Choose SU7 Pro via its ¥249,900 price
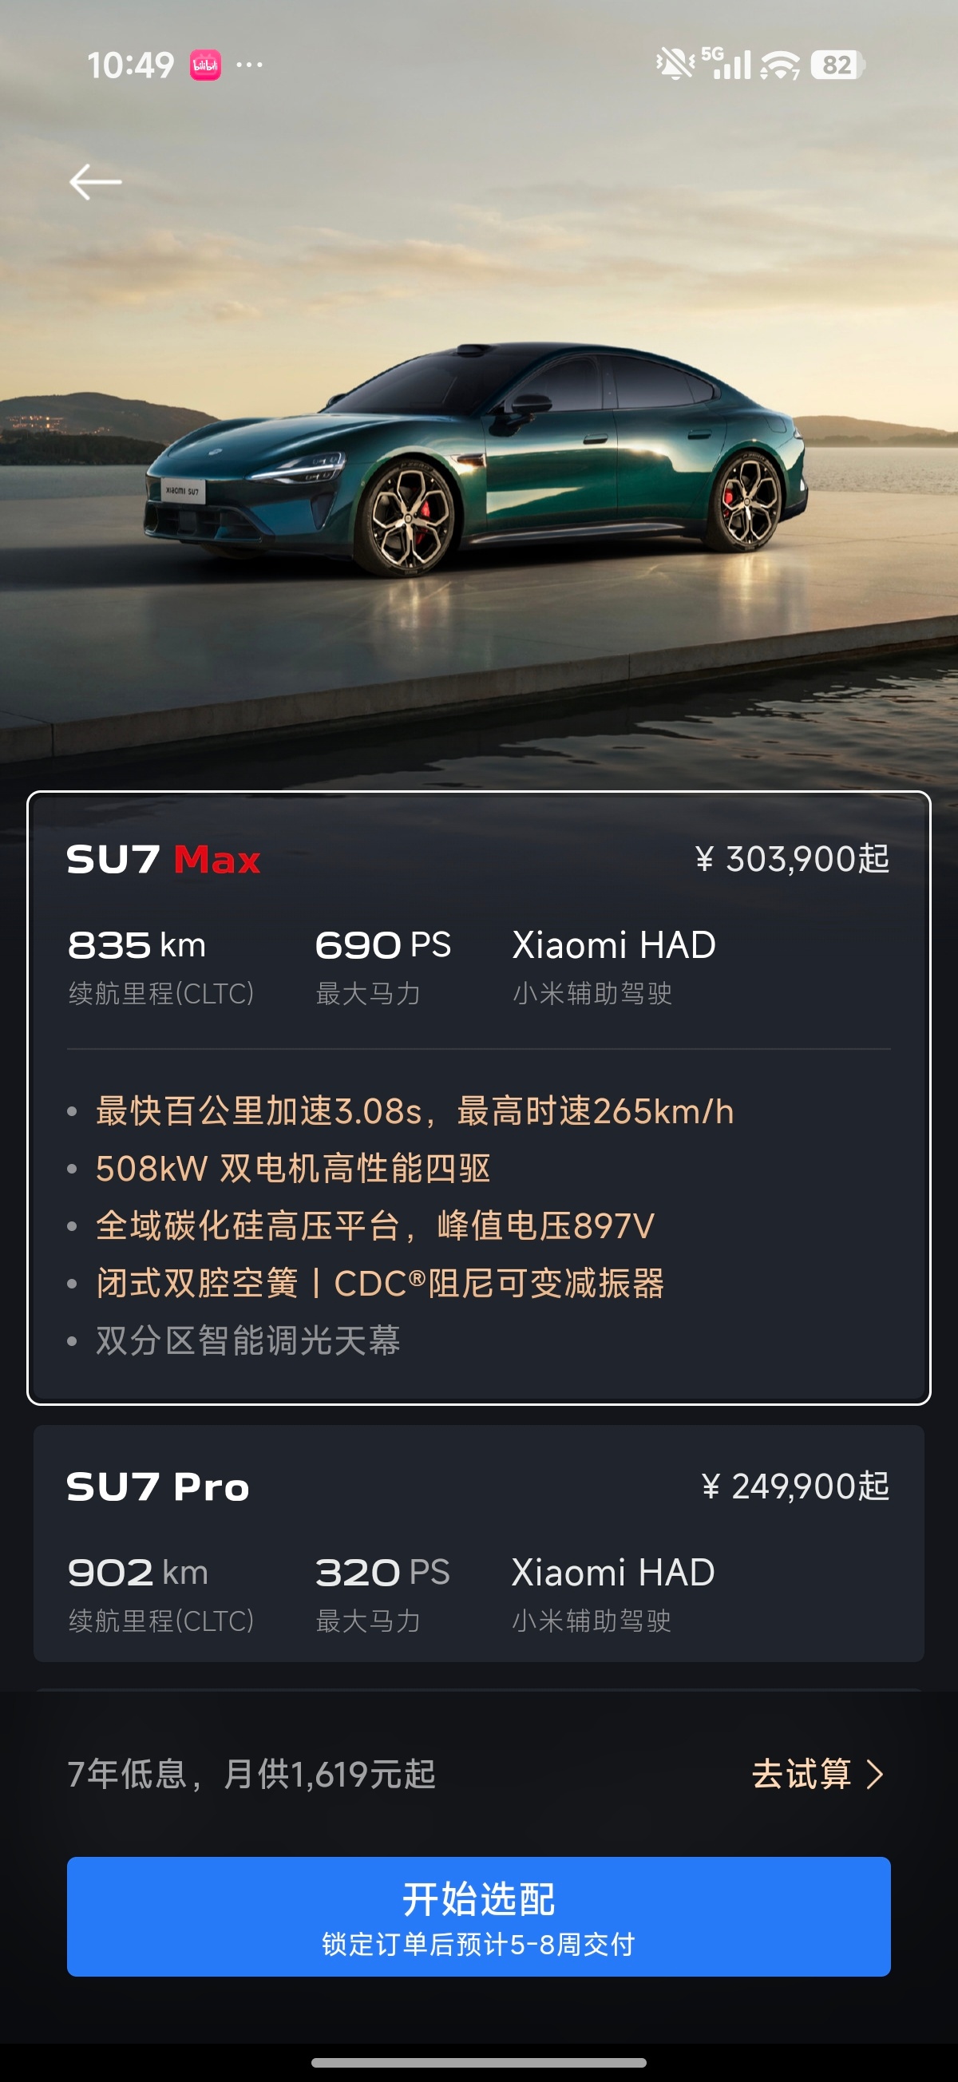Image resolution: width=958 pixels, height=2082 pixels. 794,1486
